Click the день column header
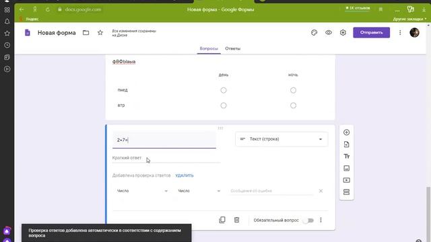This screenshot has height=242, width=431. [x=224, y=75]
